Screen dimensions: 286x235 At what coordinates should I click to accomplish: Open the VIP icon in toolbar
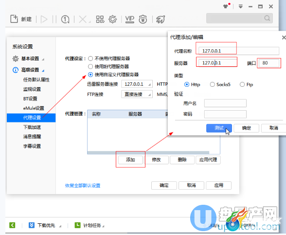pos(130,19)
